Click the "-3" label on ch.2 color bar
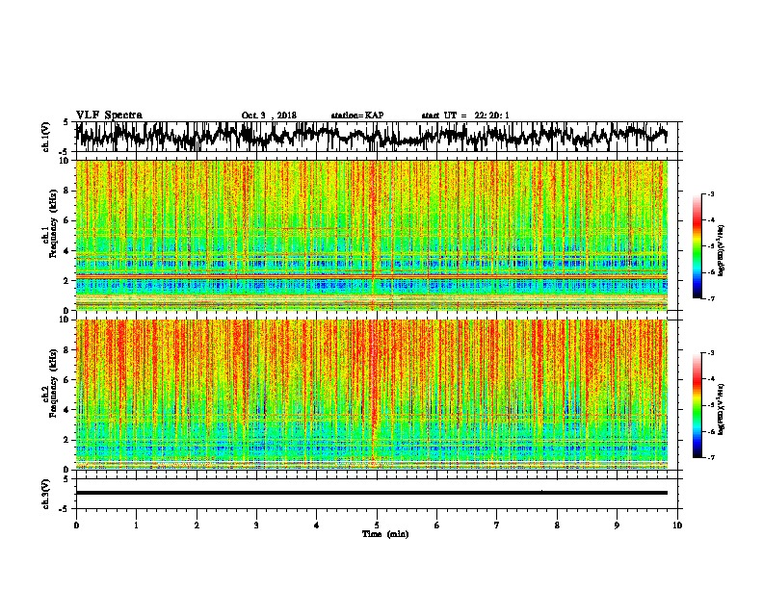 click(711, 353)
